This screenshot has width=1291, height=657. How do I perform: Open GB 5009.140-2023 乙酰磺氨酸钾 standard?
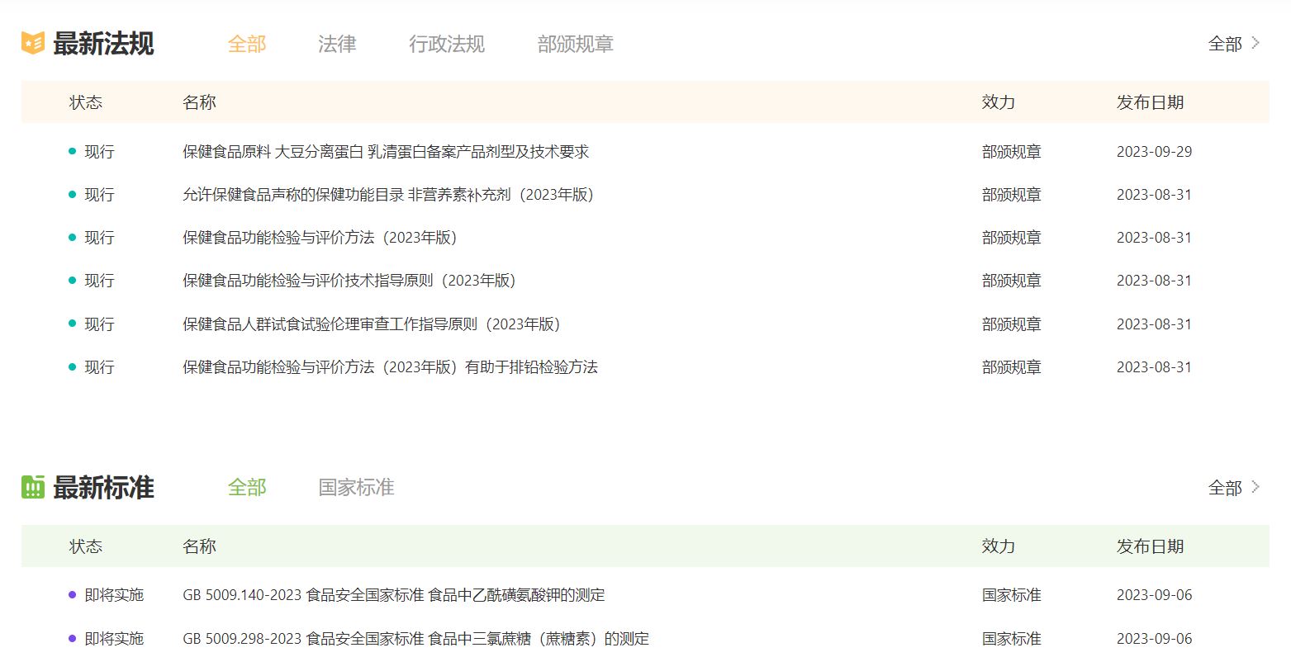pyautogui.click(x=393, y=595)
